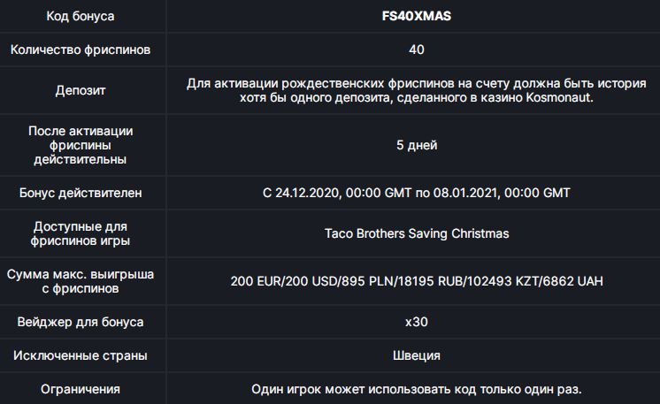Click the Taco Brothers Saving Christmas game name
660x404 pixels.
coord(417,233)
